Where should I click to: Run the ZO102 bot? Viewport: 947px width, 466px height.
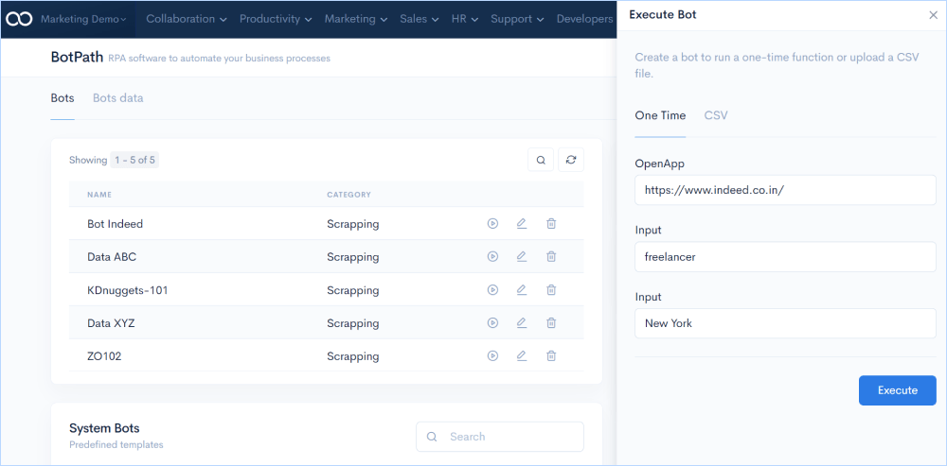point(492,356)
